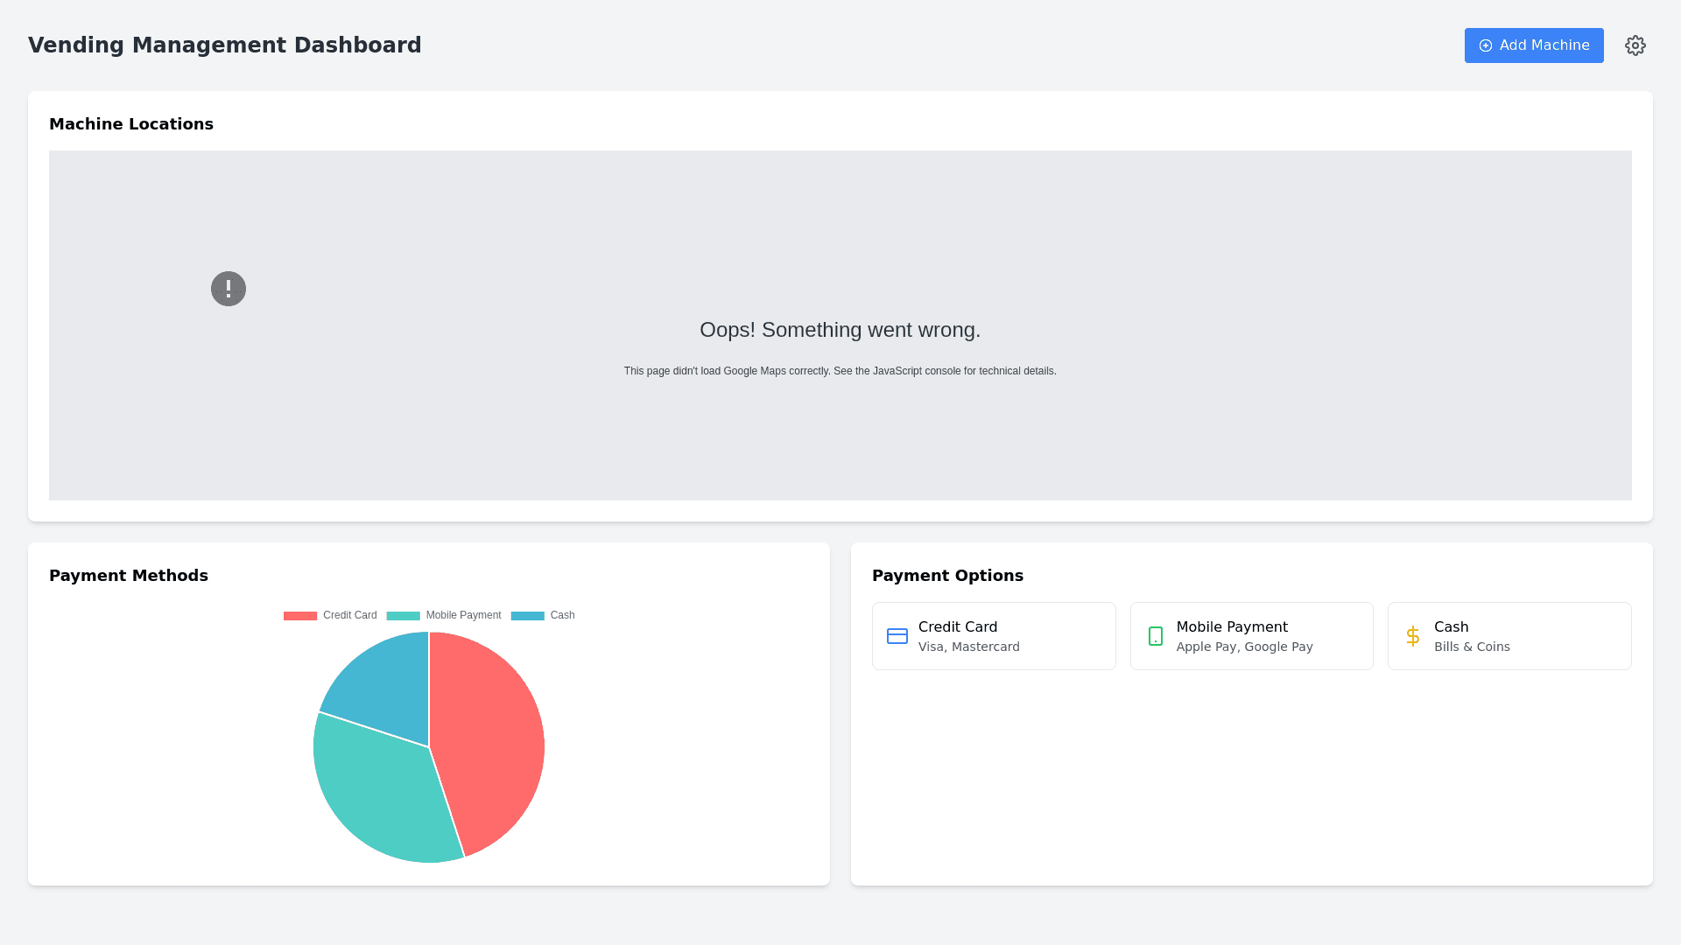Image resolution: width=1681 pixels, height=945 pixels.
Task: Select the Credit Card payment option card
Action: (993, 636)
